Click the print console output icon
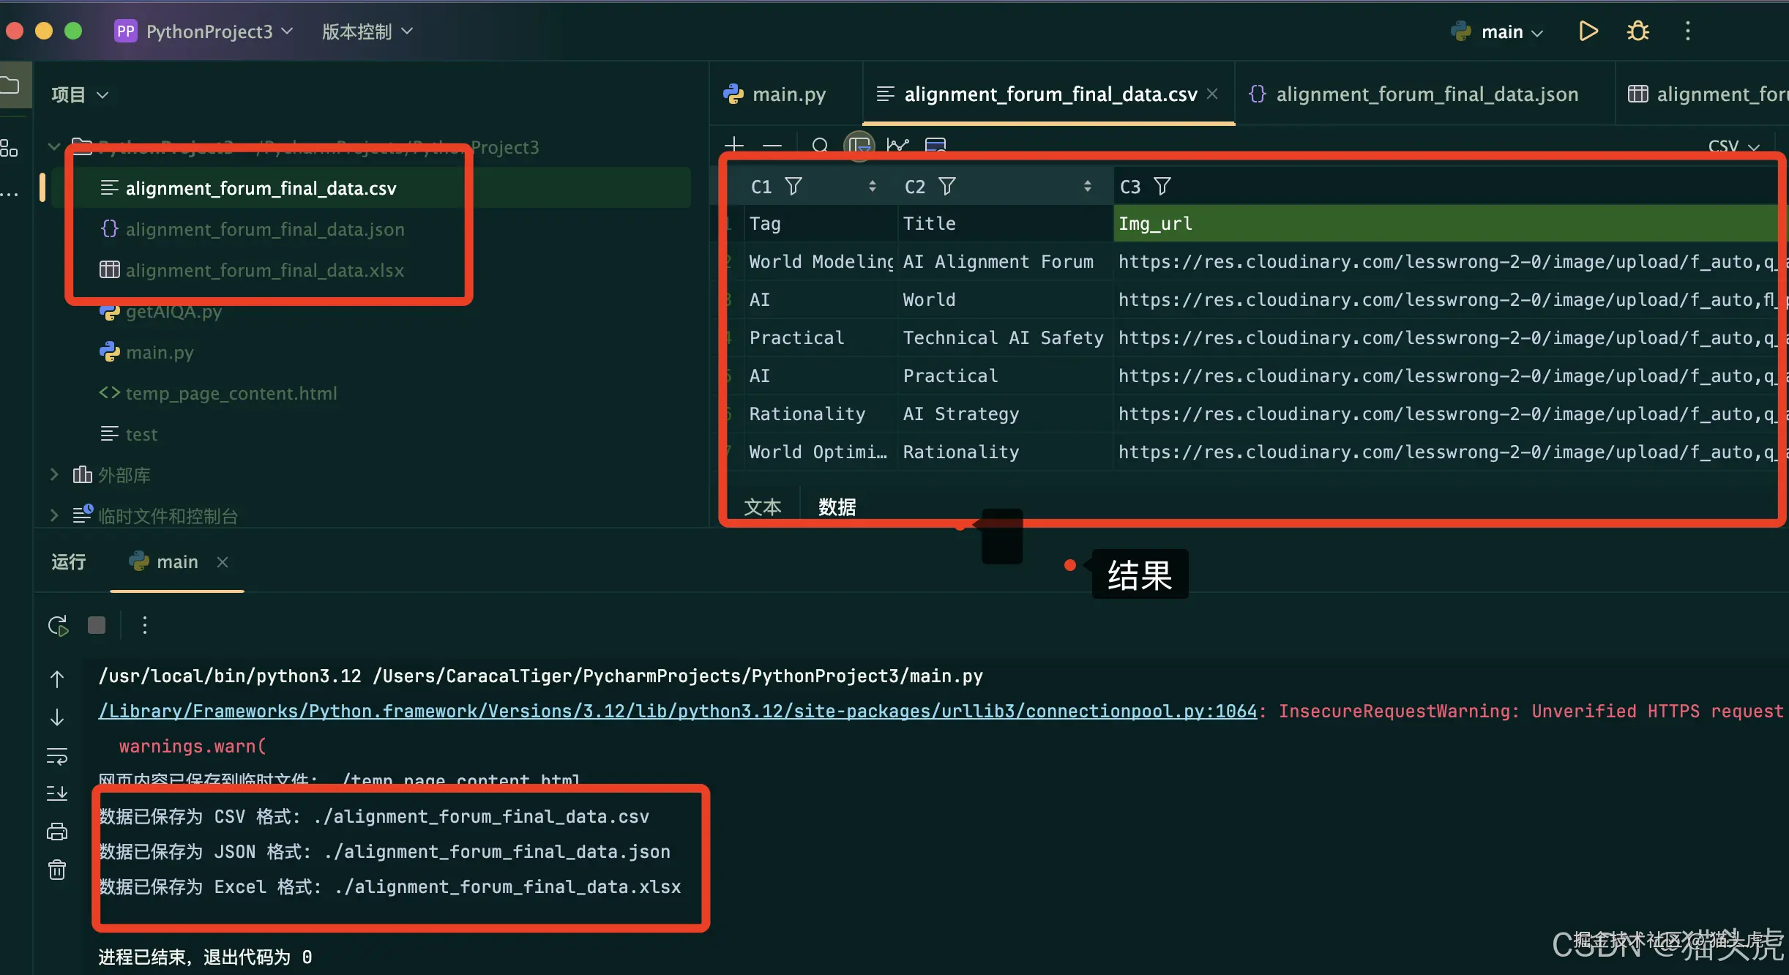Image resolution: width=1789 pixels, height=975 pixels. (57, 832)
